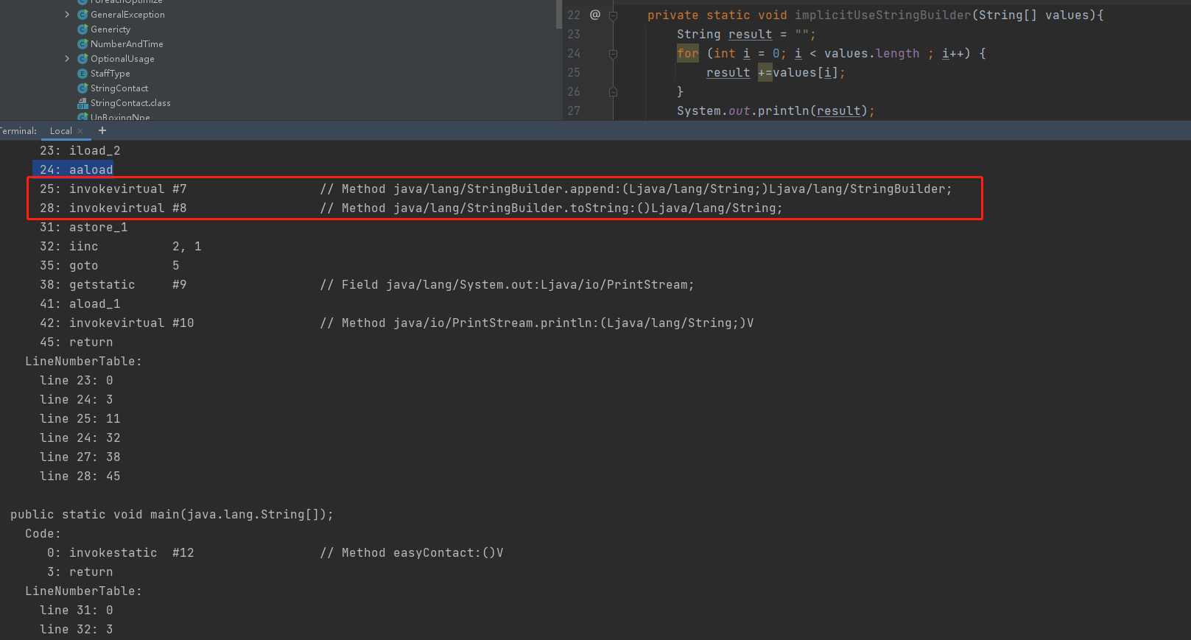The image size is (1191, 640).
Task: Click the first 'LineNumberTable:' heading
Action: click(x=83, y=362)
